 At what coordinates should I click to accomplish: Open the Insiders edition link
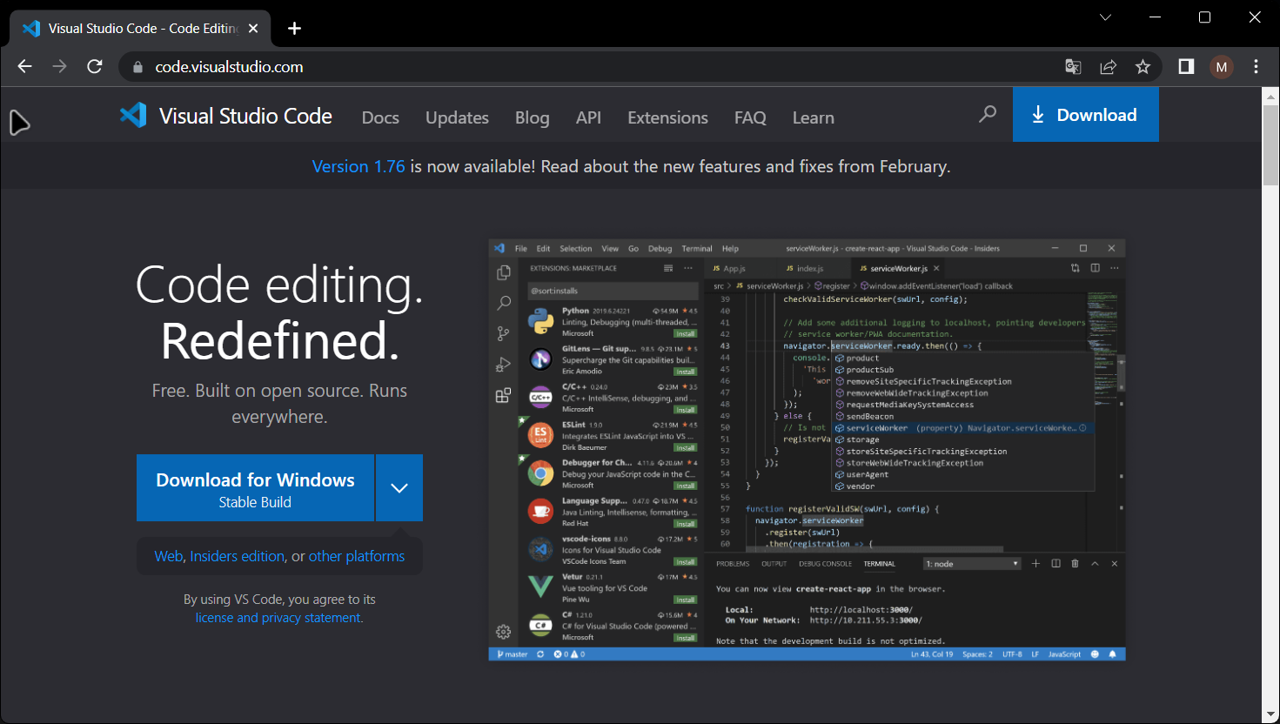pyautogui.click(x=238, y=556)
